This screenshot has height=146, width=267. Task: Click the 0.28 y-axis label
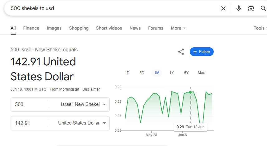tap(118, 101)
